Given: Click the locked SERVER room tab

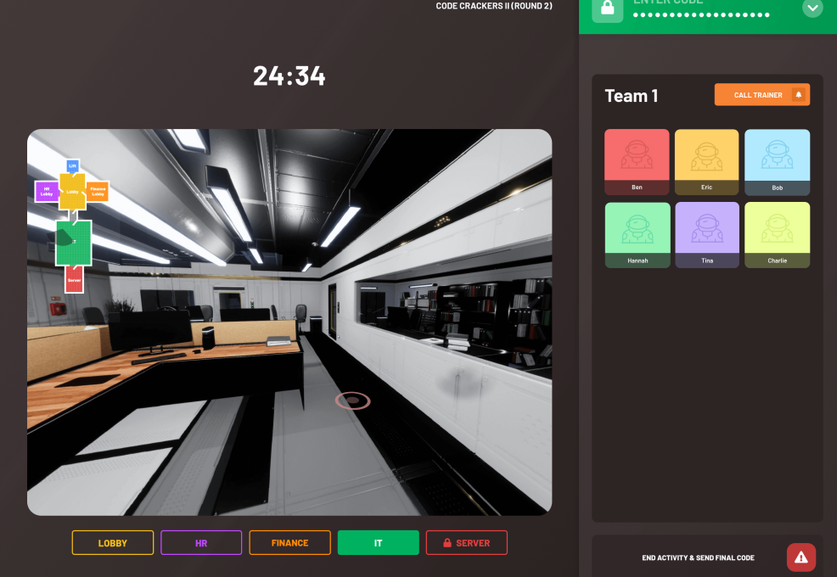Looking at the screenshot, I should [466, 543].
